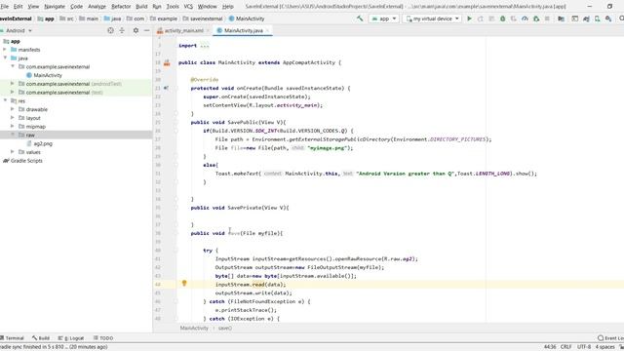This screenshot has height=351, width=624.
Task: Open the Navigate menu
Action: [x=55, y=7]
